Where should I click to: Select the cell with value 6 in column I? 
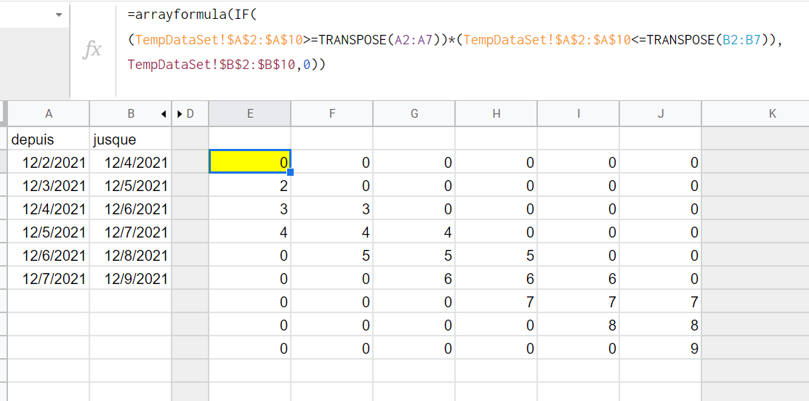pyautogui.click(x=578, y=279)
